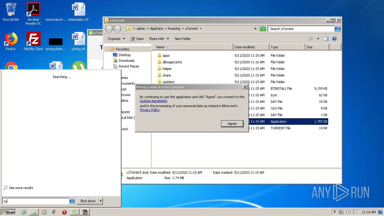Open Opera browser taskbar icon

pos(64,212)
